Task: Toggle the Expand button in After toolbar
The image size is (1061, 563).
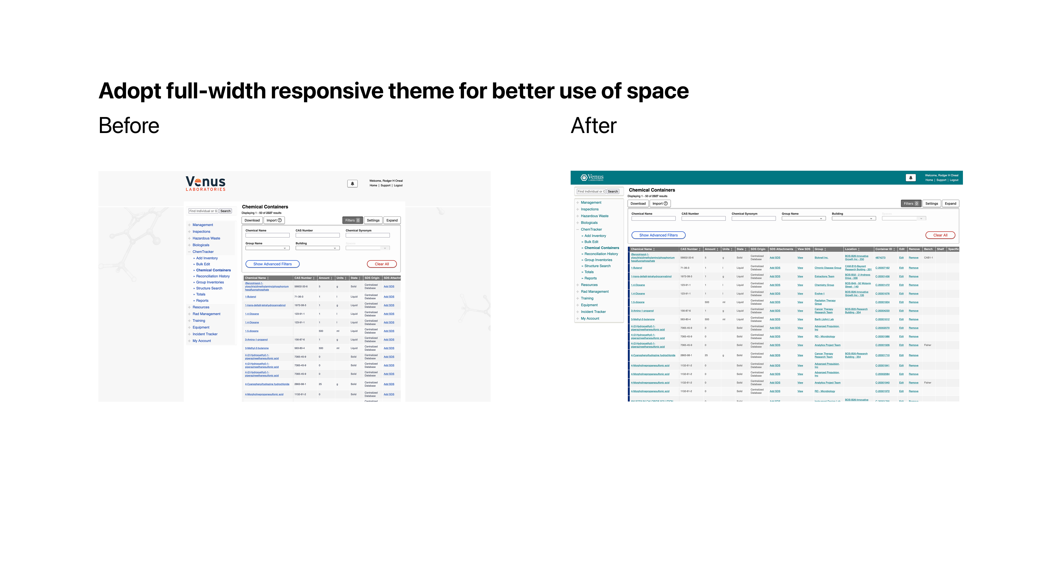Action: click(950, 204)
